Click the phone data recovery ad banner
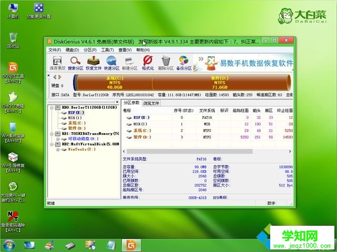Image resolution: width=337 pixels, height=252 pixels. click(x=243, y=63)
